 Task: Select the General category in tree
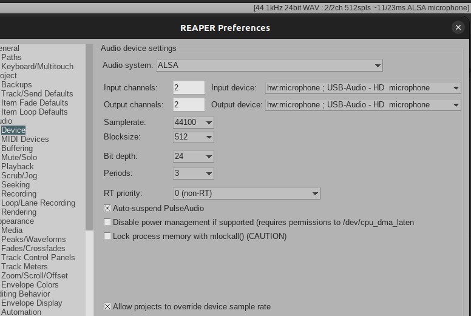tap(10, 49)
